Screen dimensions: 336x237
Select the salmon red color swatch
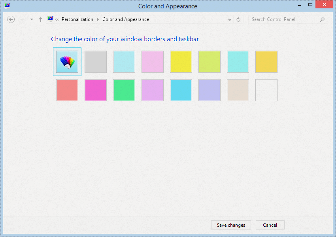point(67,90)
